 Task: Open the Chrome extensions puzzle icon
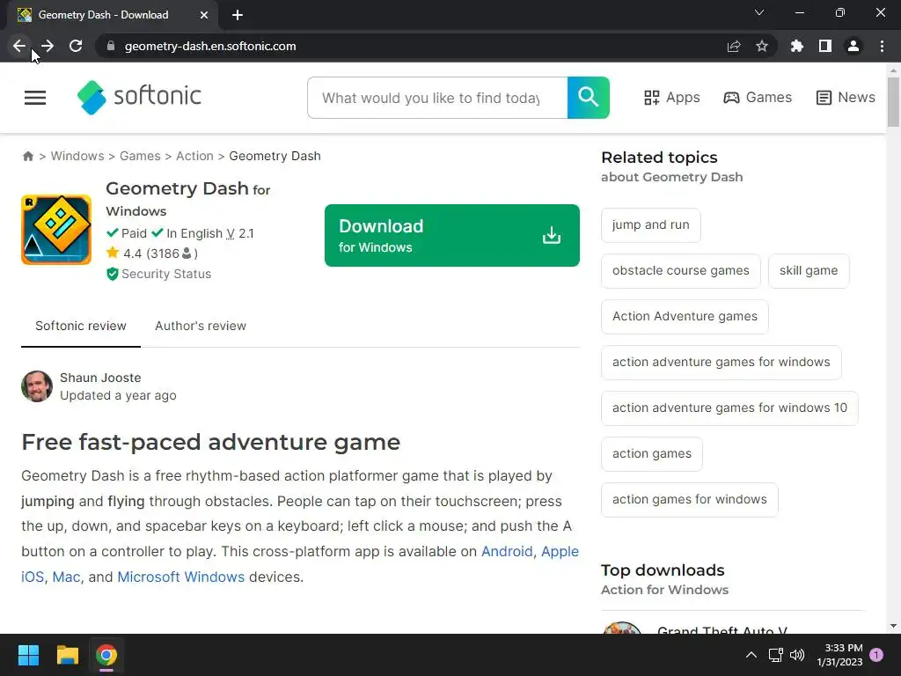click(797, 46)
